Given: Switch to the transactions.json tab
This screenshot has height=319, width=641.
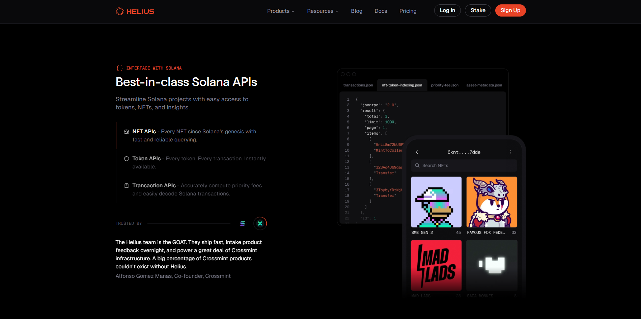Looking at the screenshot, I should pos(358,85).
